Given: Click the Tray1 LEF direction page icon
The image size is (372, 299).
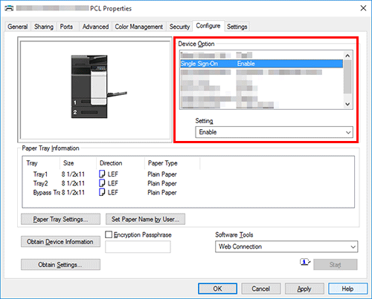Looking at the screenshot, I should click(x=102, y=174).
